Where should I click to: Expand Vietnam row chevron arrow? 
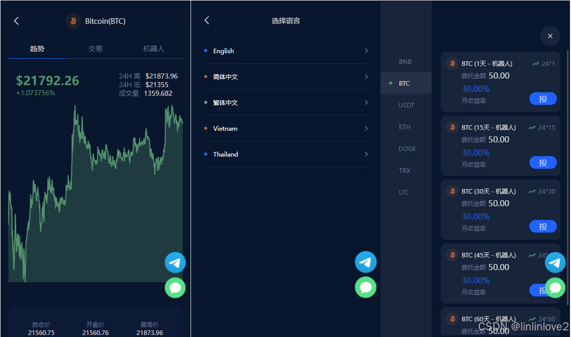tap(366, 128)
